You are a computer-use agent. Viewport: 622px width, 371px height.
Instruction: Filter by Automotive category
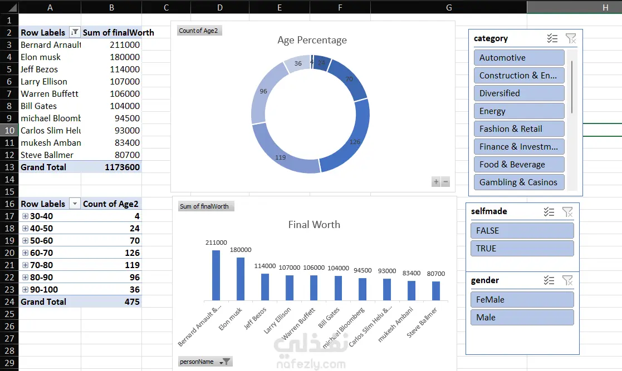[519, 57]
